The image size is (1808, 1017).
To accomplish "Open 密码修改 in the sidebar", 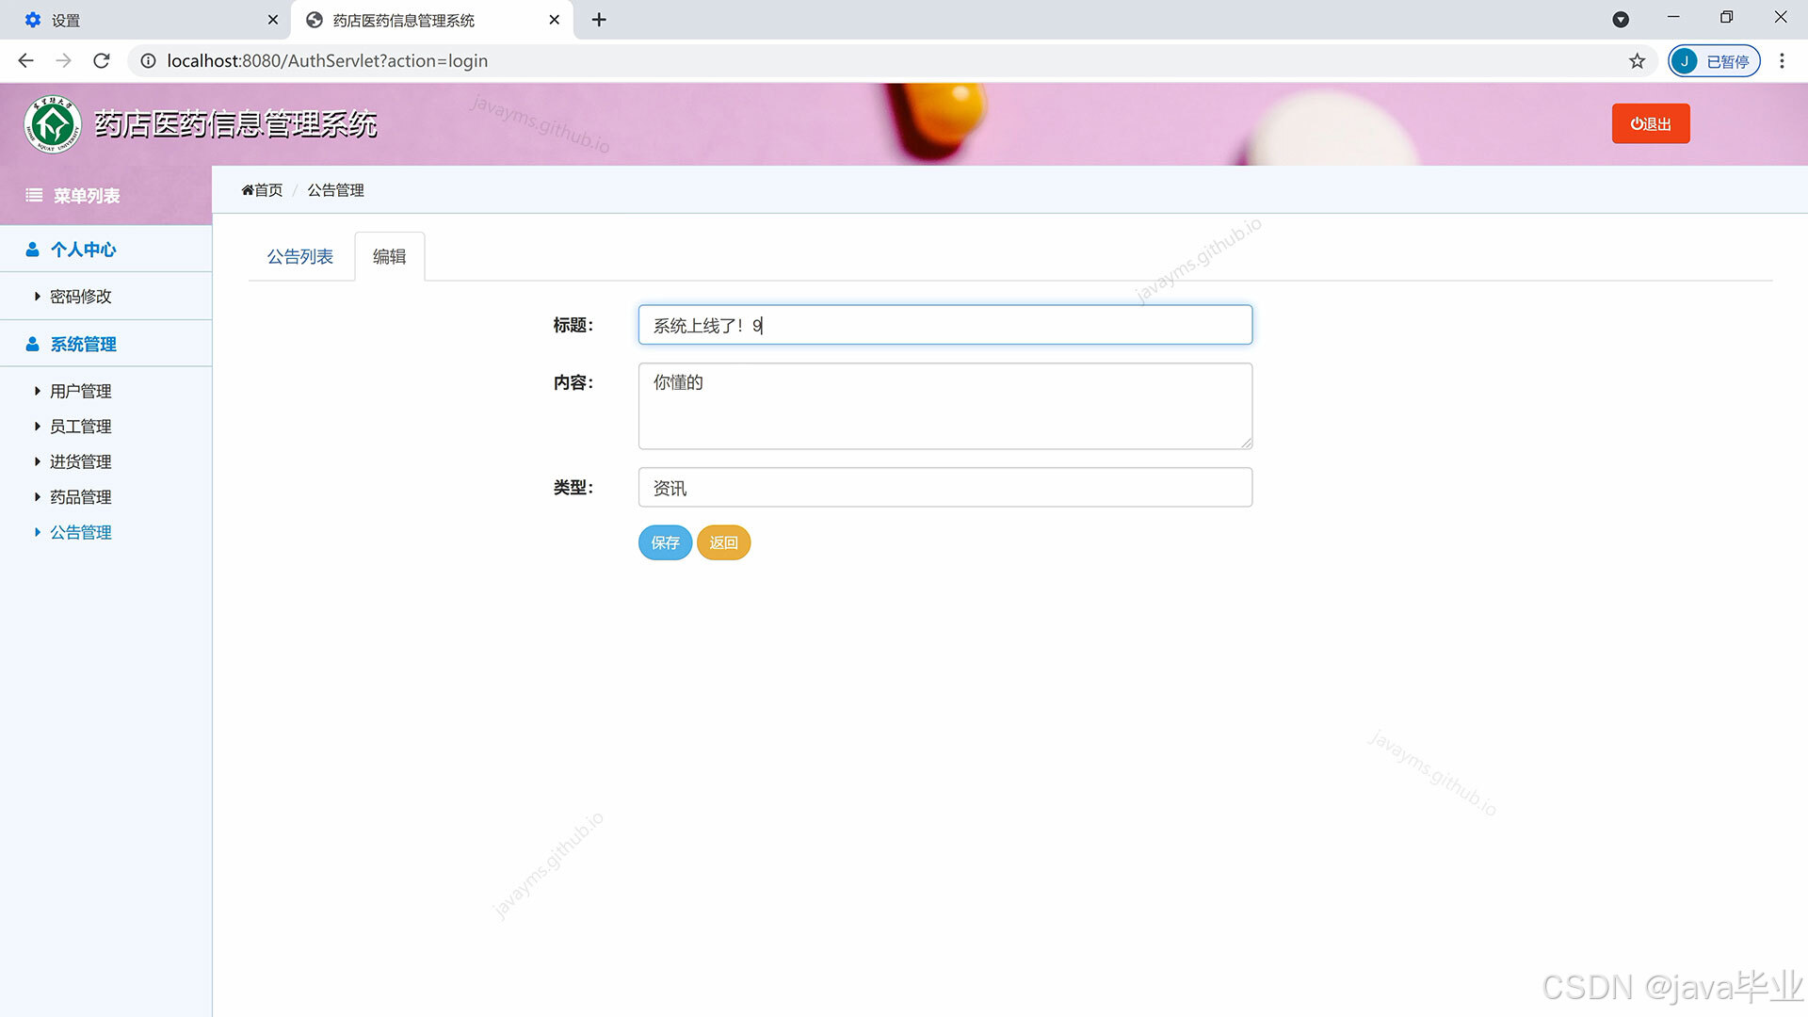I will tap(80, 297).
